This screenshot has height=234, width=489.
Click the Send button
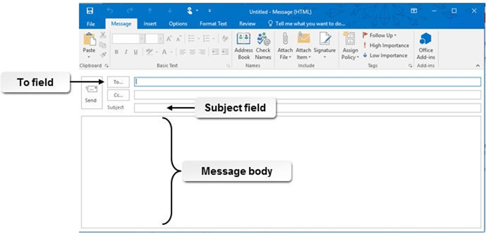91,93
